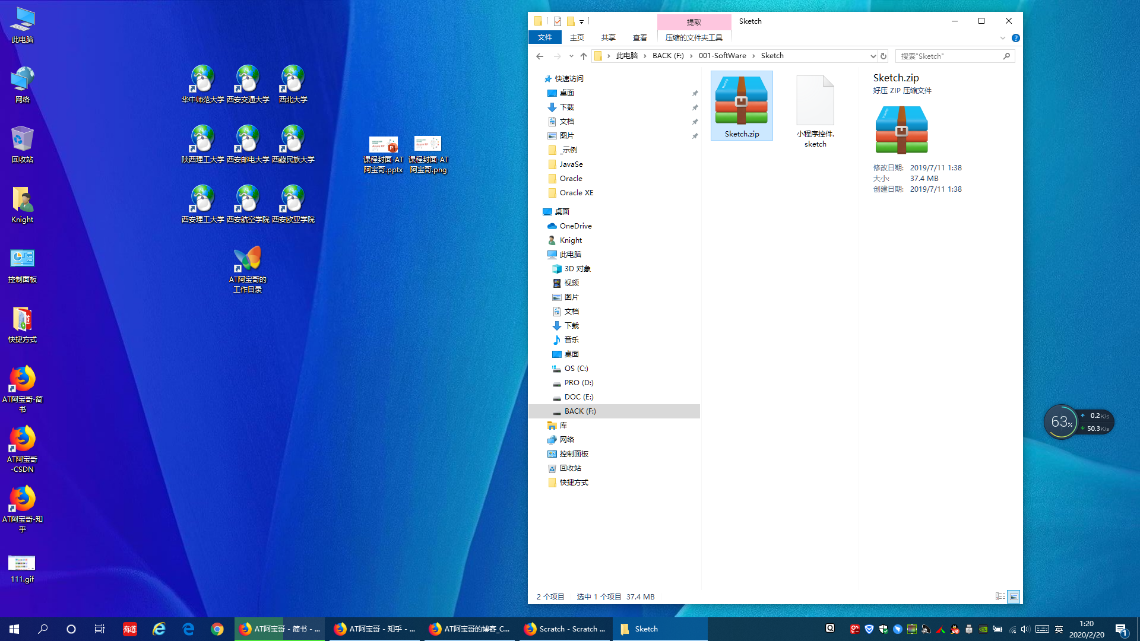Customize quick access toolbar dropdown
Image resolution: width=1140 pixels, height=641 pixels.
[x=581, y=22]
